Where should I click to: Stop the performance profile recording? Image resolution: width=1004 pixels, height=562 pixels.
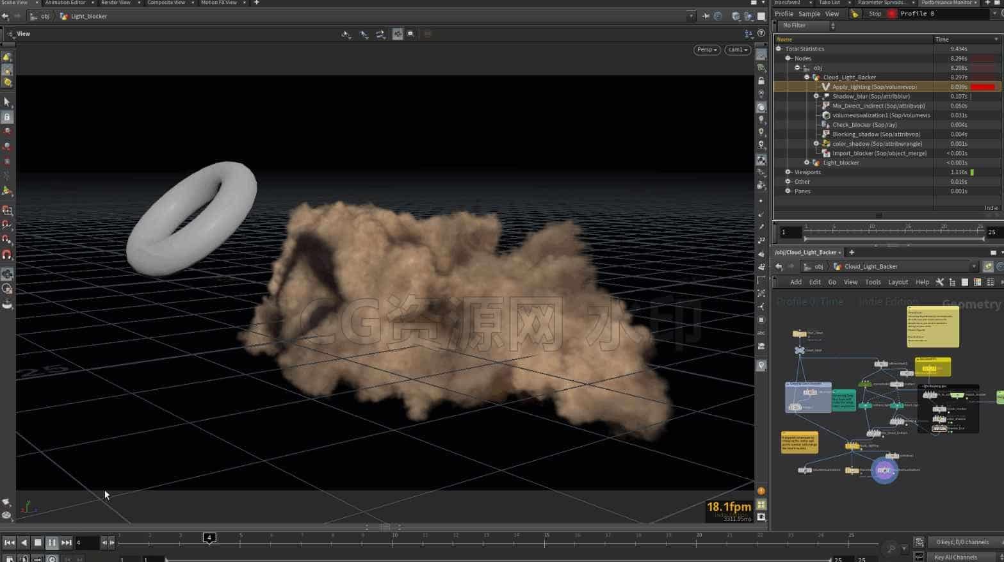pyautogui.click(x=875, y=13)
